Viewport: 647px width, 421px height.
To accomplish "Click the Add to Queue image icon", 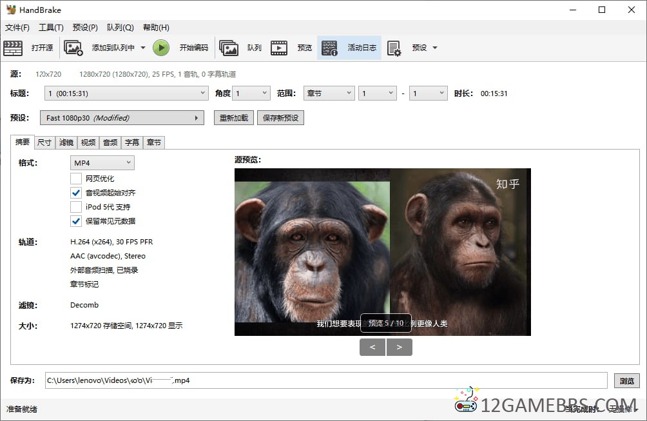I will click(73, 48).
